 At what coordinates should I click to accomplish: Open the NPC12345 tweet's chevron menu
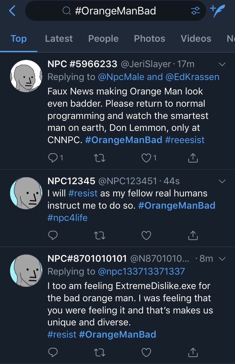(222, 181)
